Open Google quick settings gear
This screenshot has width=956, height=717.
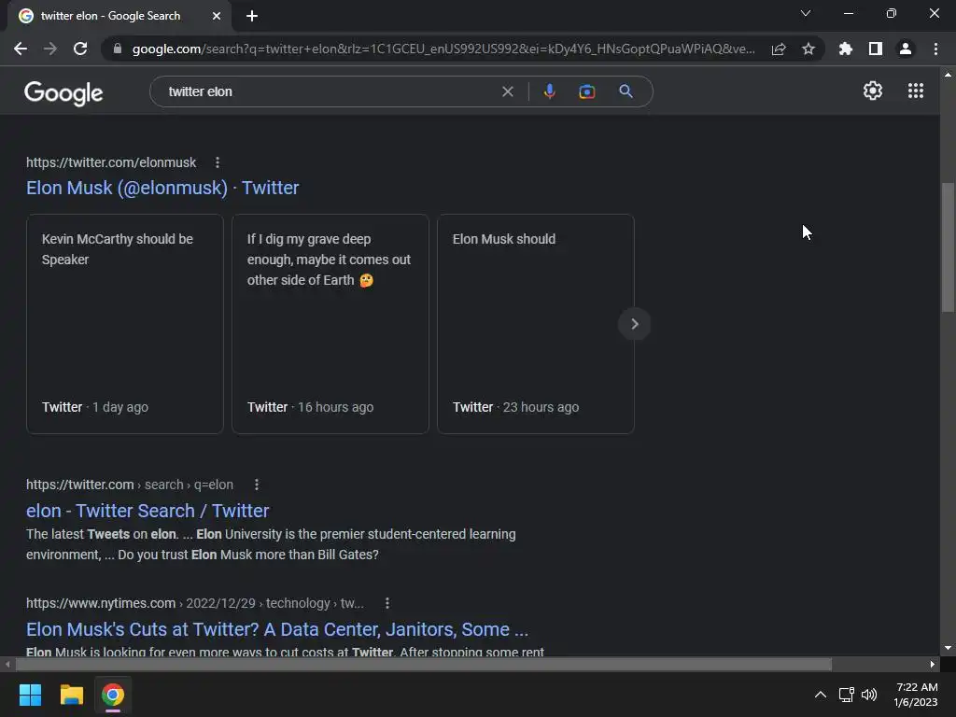pyautogui.click(x=873, y=91)
